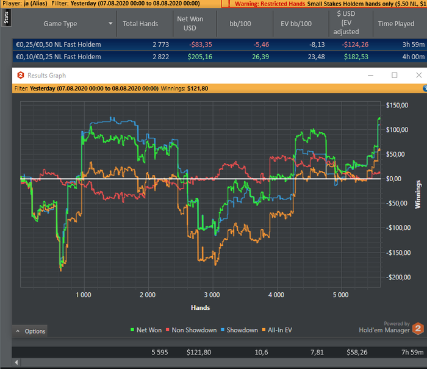Click the Yesterday filter text in Results Graph

point(94,88)
